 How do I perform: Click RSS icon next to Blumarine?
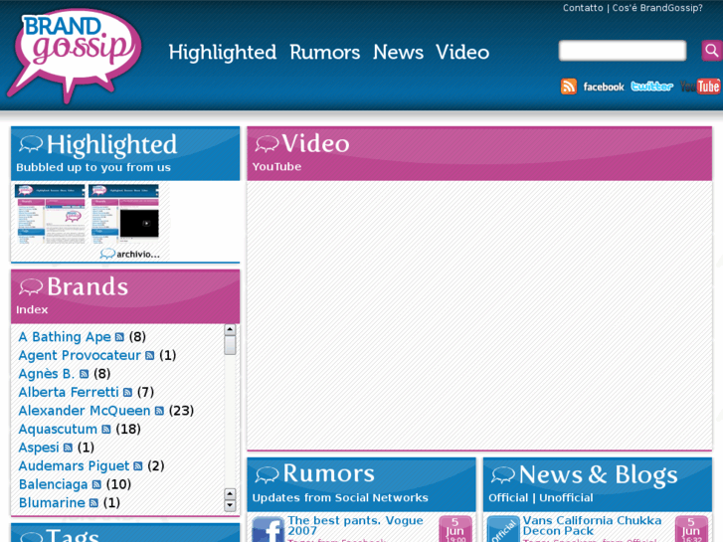[x=93, y=503]
